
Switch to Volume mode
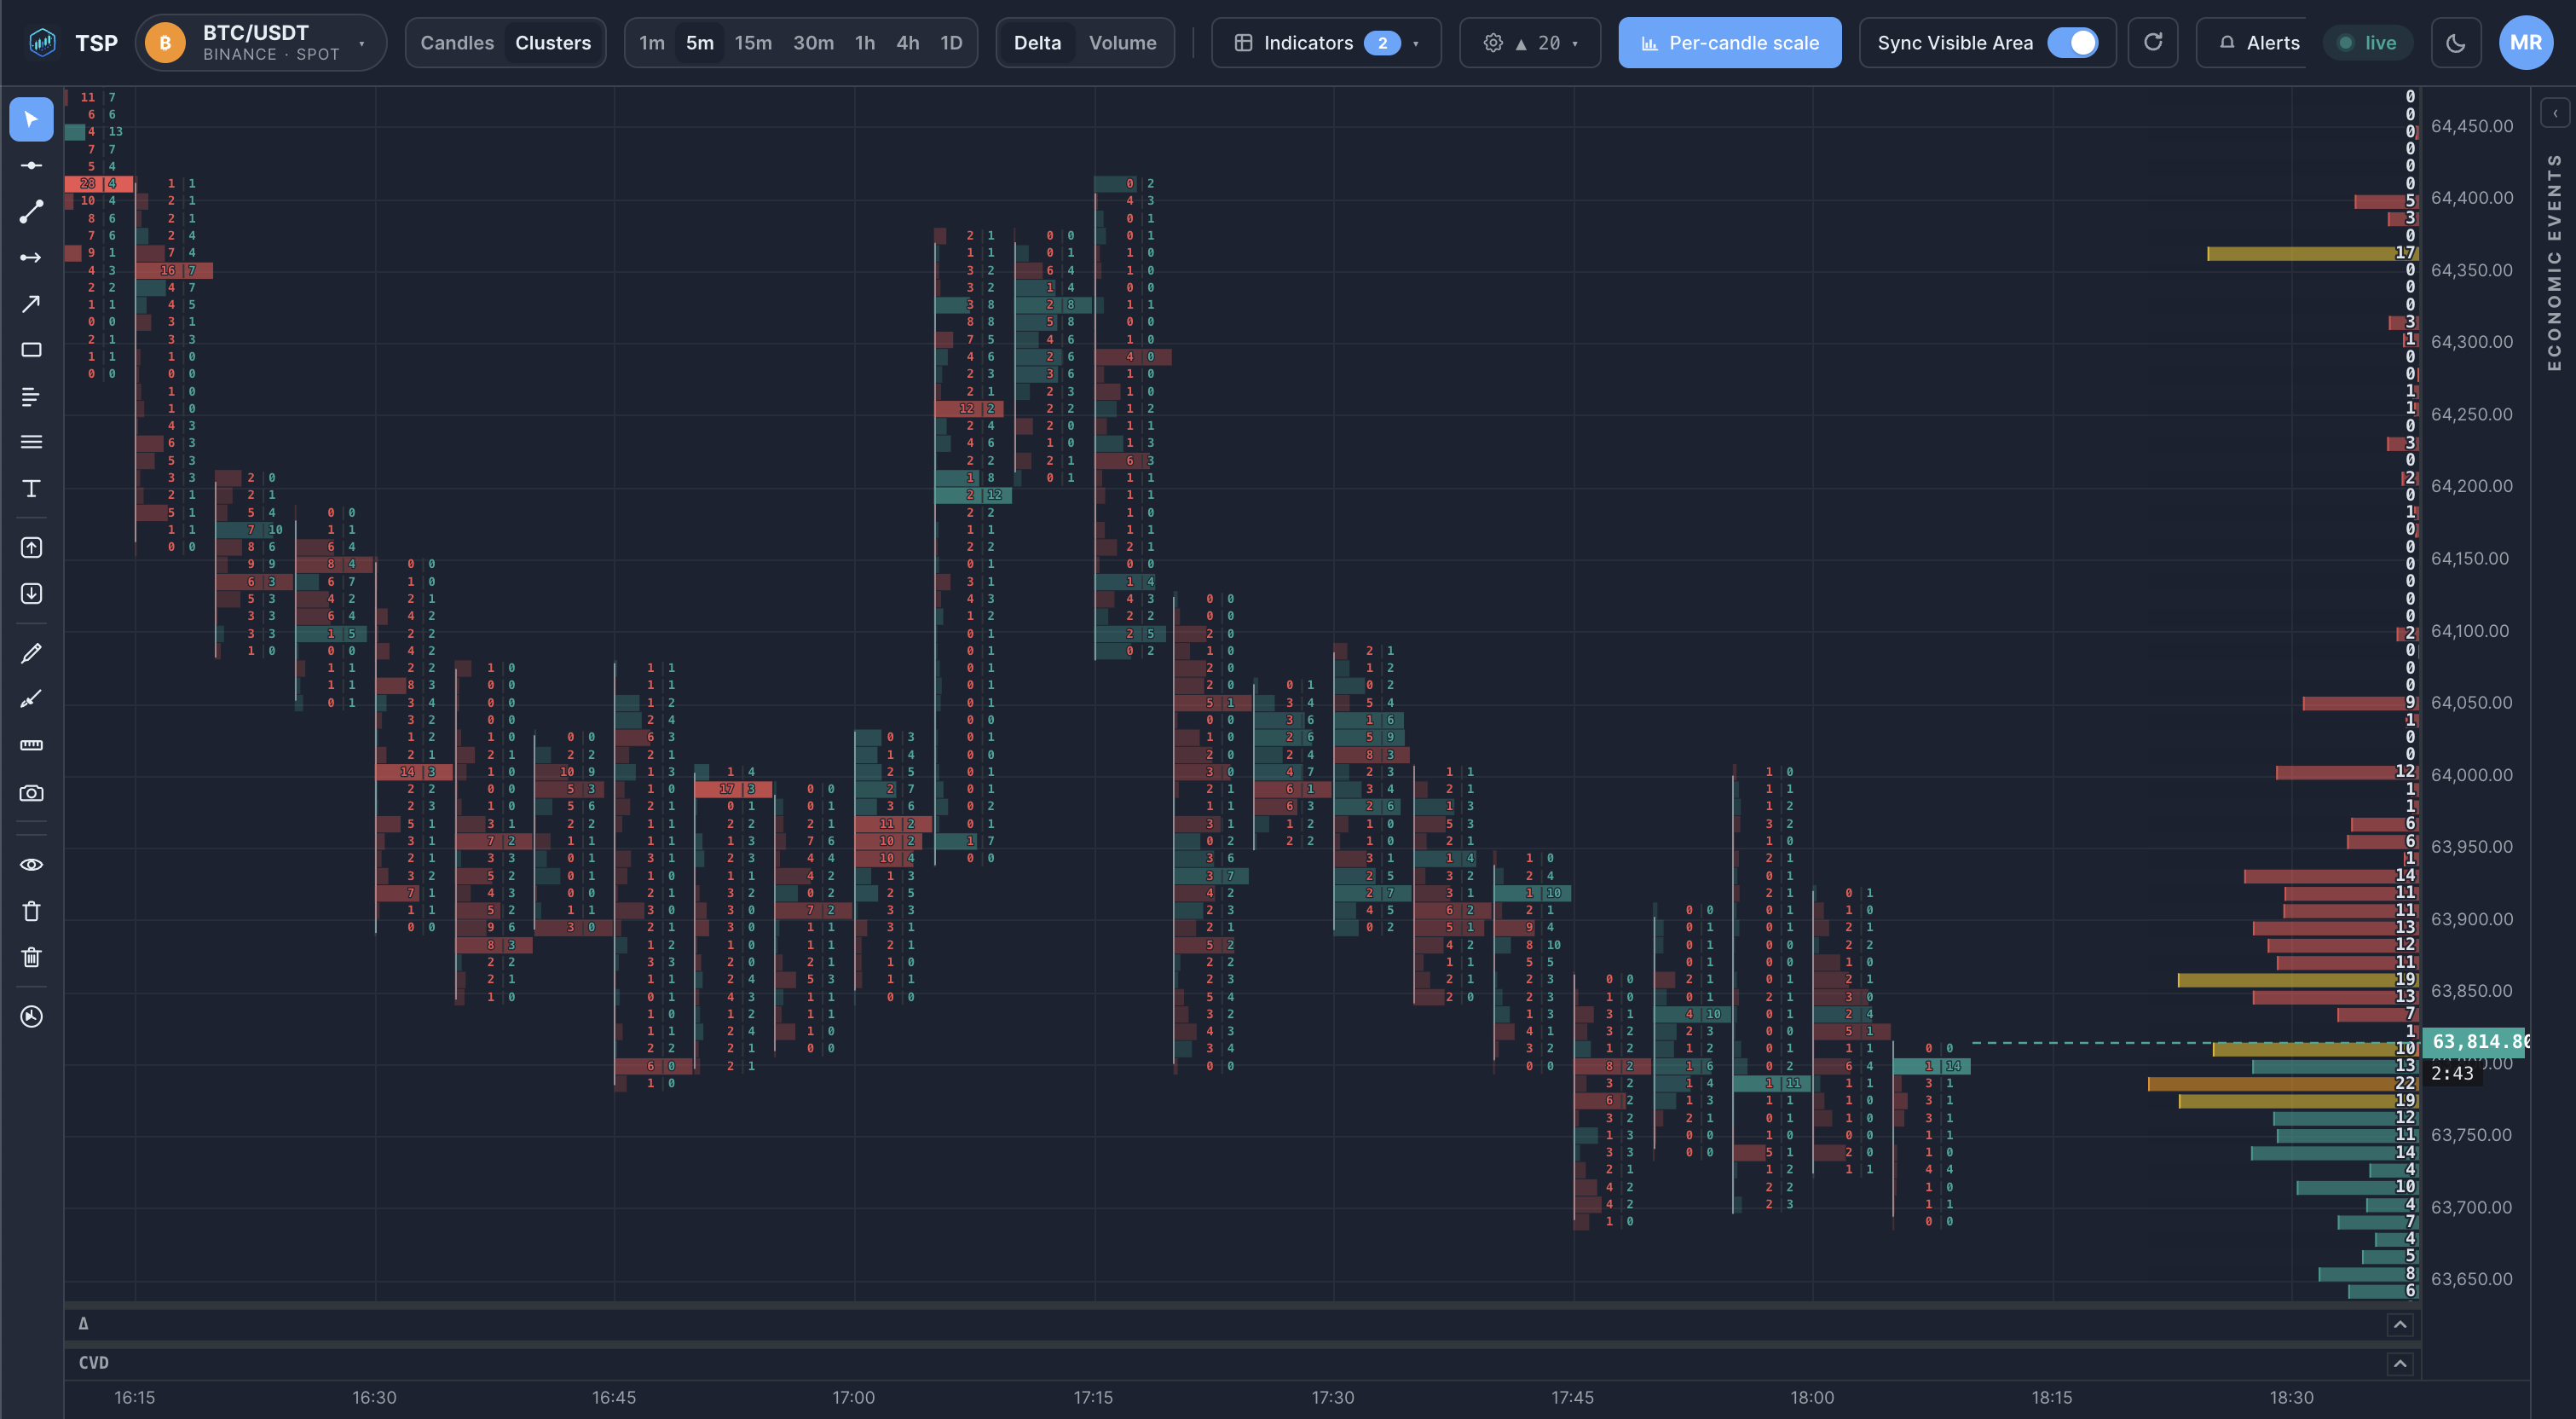pyautogui.click(x=1122, y=43)
